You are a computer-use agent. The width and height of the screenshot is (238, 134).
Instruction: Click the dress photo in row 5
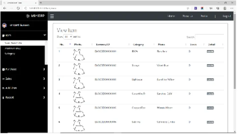pos(79,111)
